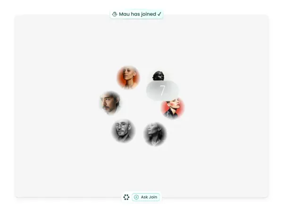283x212 pixels.
Task: Click the gray bubble showing number 7
Action: (162, 90)
